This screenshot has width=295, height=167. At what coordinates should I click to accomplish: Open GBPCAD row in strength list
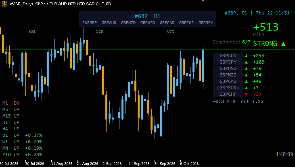pyautogui.click(x=228, y=81)
